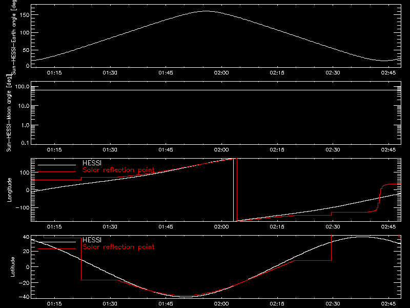Click red legend line sample in Latitude plot
This screenshot has height=308, width=410.
pyautogui.click(x=57, y=249)
